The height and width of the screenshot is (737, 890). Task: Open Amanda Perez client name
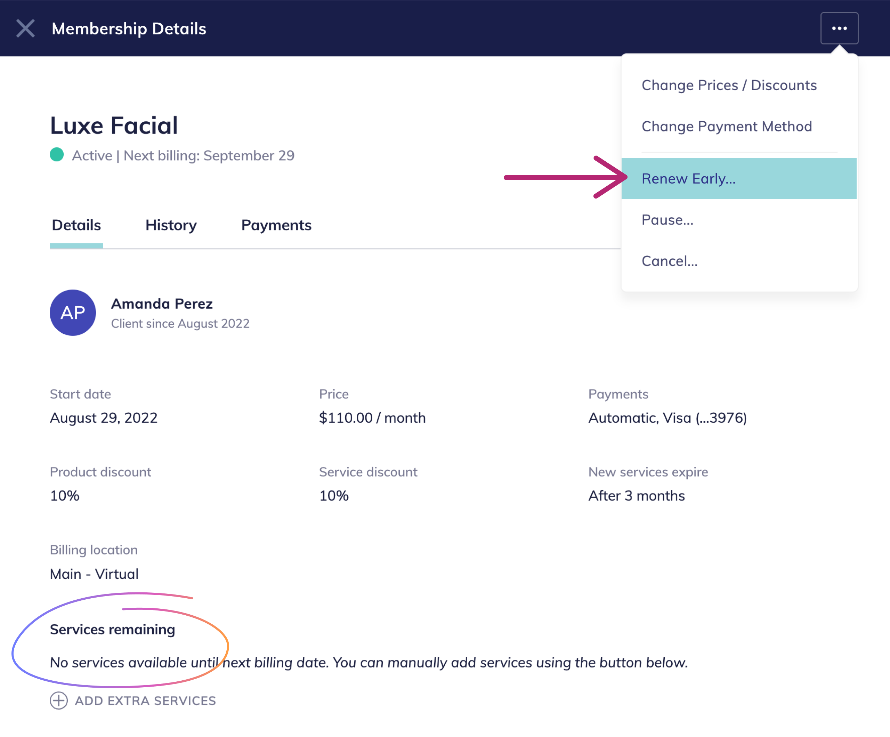[161, 303]
